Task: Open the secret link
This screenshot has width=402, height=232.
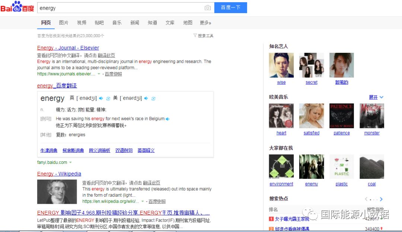Action: [x=312, y=82]
